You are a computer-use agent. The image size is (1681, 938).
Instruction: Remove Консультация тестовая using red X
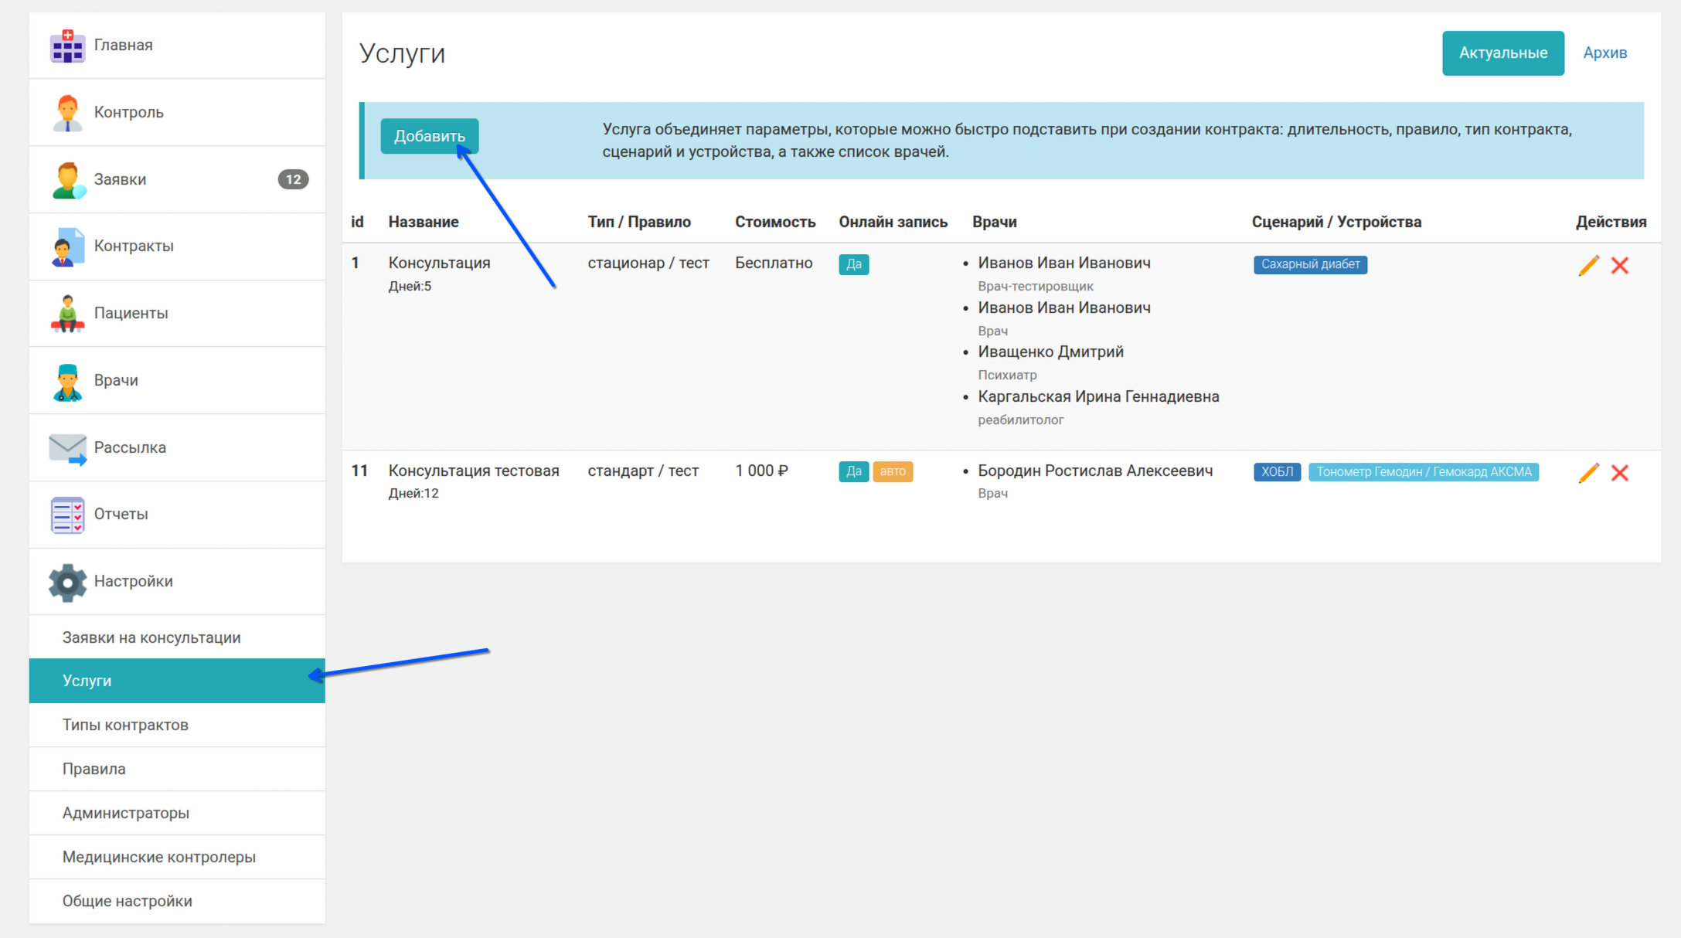tap(1620, 473)
